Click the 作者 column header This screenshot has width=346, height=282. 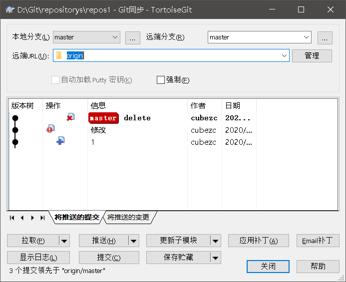point(205,105)
